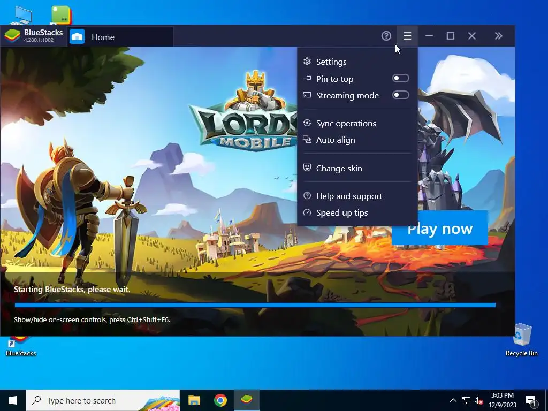Select the green app desktop icon
The width and height of the screenshot is (548, 411).
click(x=61, y=15)
